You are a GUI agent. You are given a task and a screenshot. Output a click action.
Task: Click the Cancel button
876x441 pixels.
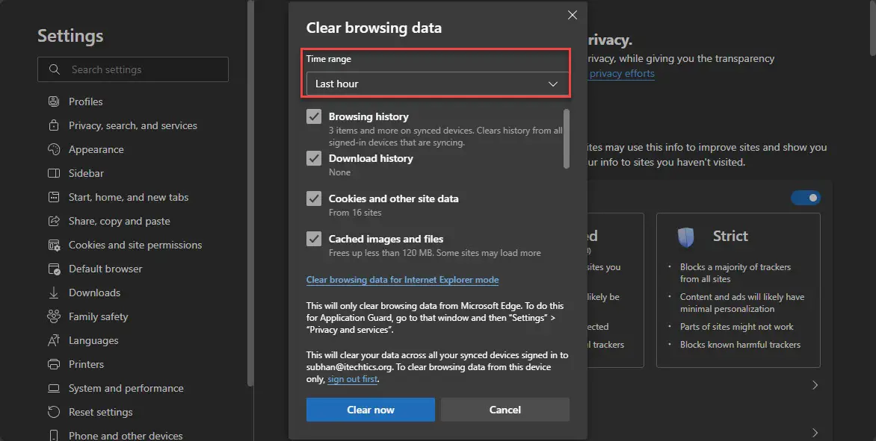505,410
